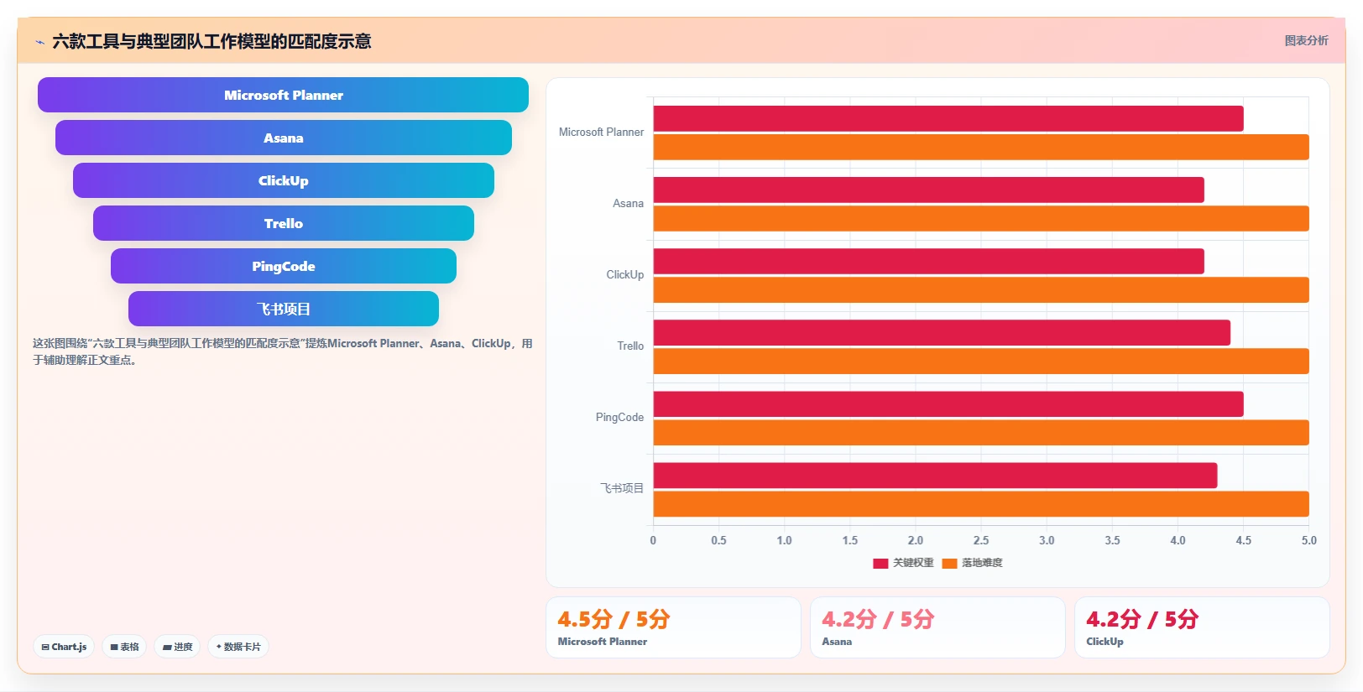This screenshot has height=692, width=1363.
Task: Click the Microsoft Planner y-axis label in the chart
Action: (x=601, y=133)
